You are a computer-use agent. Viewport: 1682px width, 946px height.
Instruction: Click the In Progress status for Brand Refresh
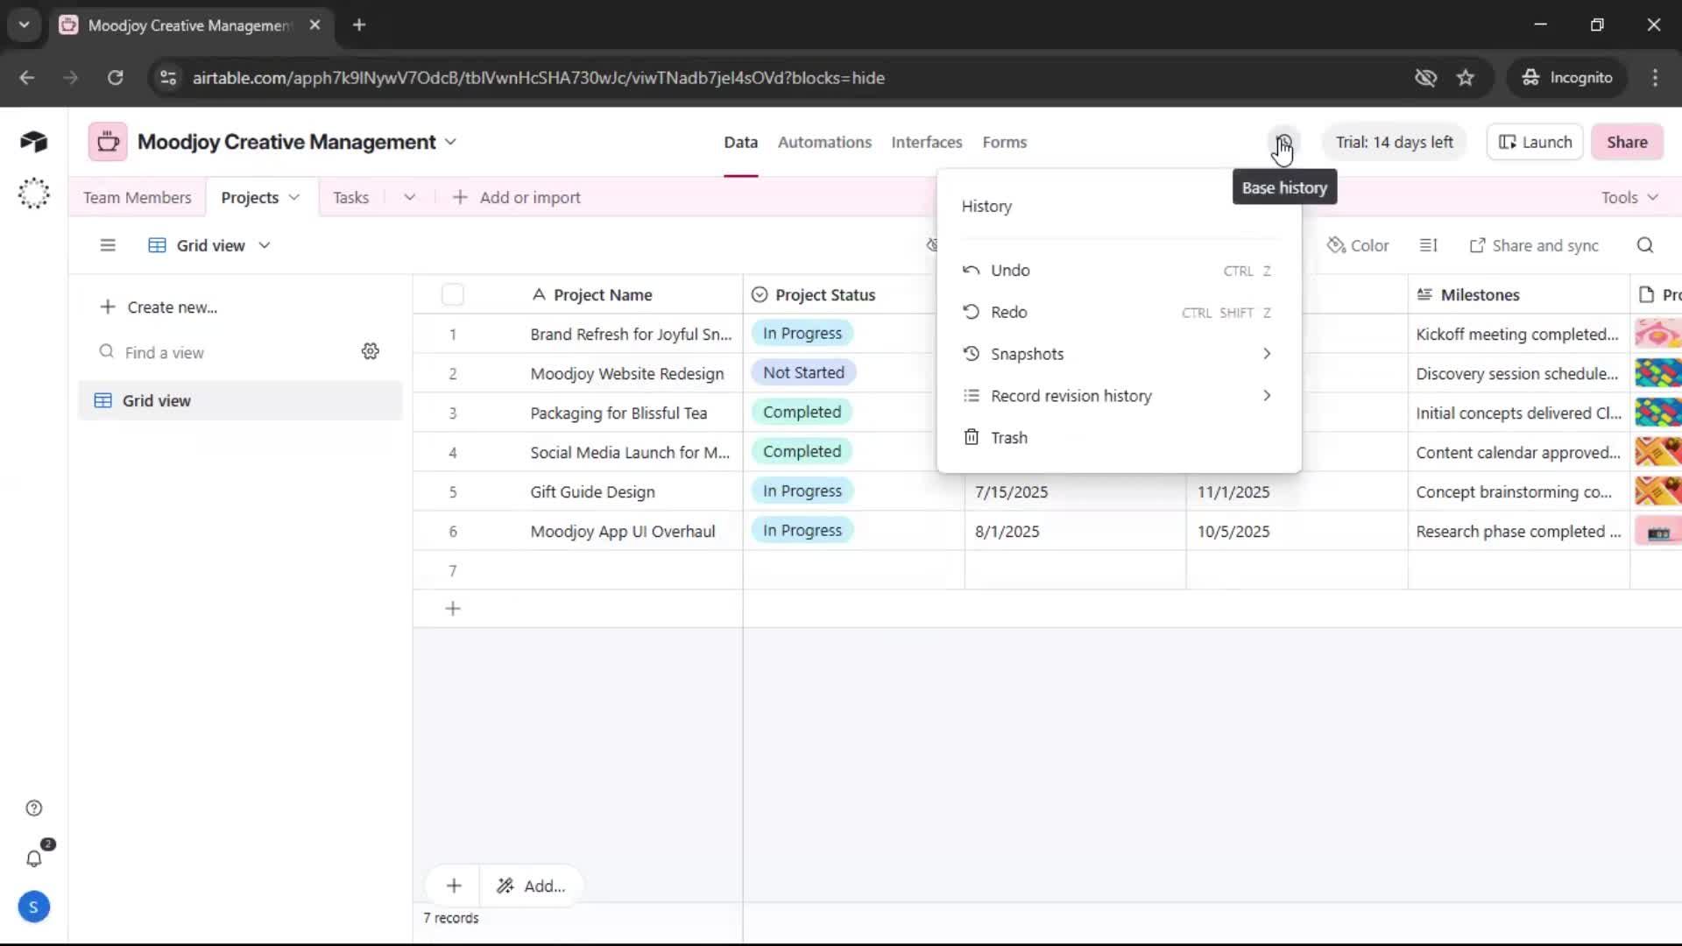(802, 334)
